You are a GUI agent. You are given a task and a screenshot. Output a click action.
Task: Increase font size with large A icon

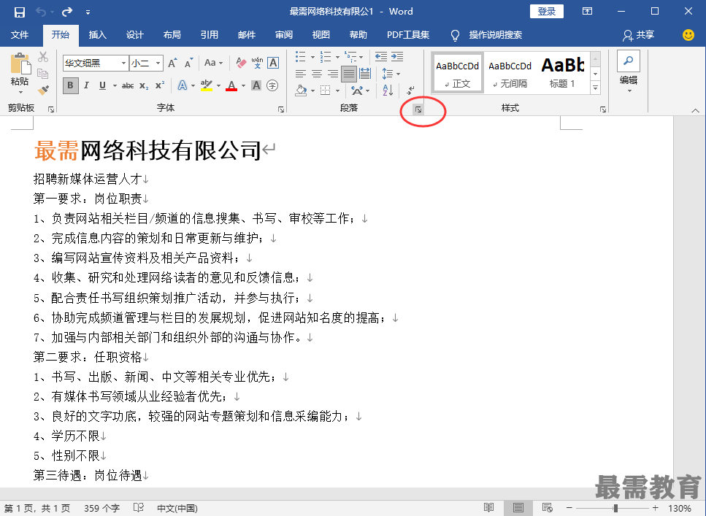pyautogui.click(x=172, y=63)
